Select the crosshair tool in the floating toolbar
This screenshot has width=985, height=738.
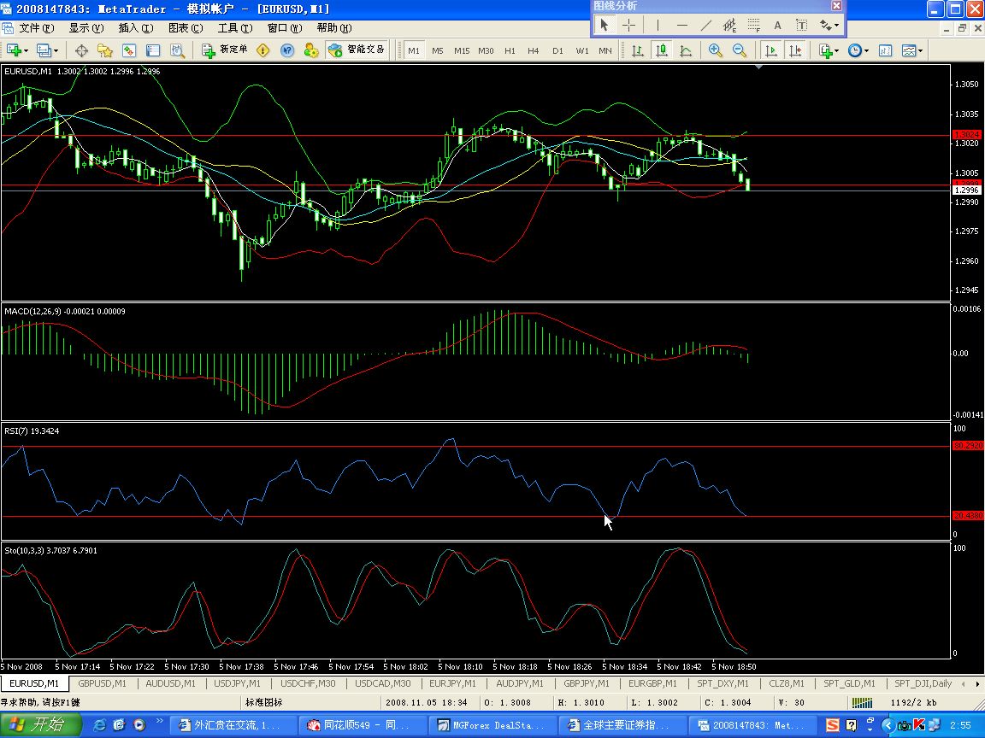tap(628, 26)
